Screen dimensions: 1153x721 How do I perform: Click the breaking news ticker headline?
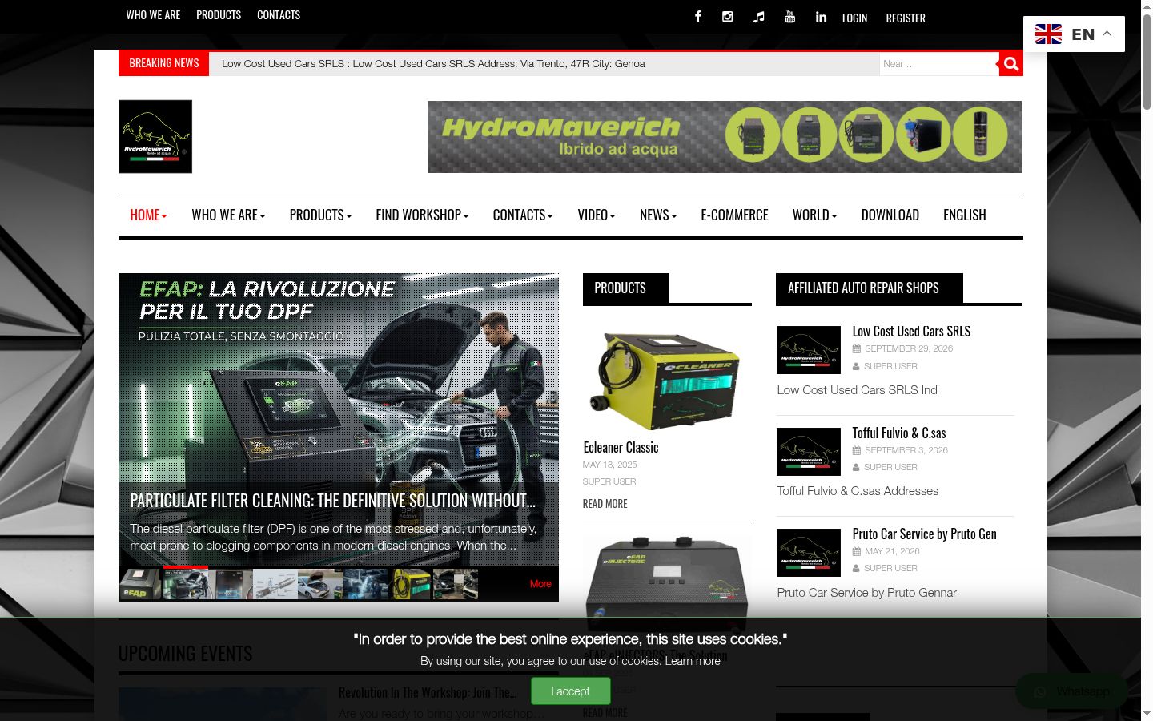433,64
